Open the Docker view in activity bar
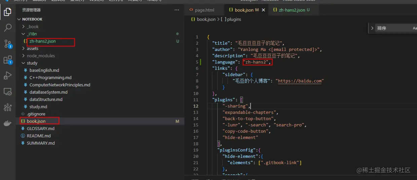This screenshot has width=417, height=180. [x=7, y=123]
